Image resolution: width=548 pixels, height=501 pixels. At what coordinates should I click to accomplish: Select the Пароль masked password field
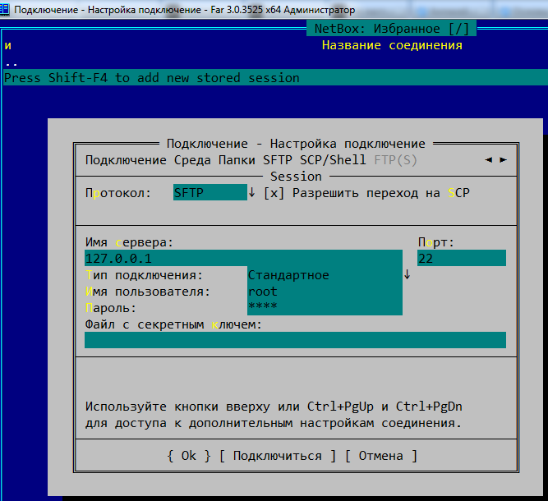(x=325, y=308)
